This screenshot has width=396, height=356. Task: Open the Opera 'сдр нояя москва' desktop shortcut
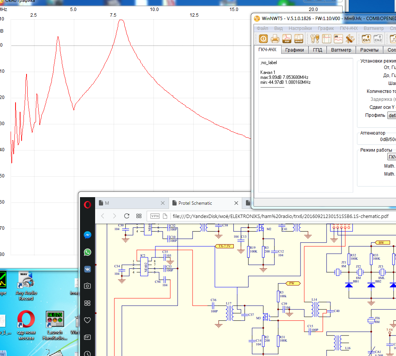pyautogui.click(x=26, y=325)
